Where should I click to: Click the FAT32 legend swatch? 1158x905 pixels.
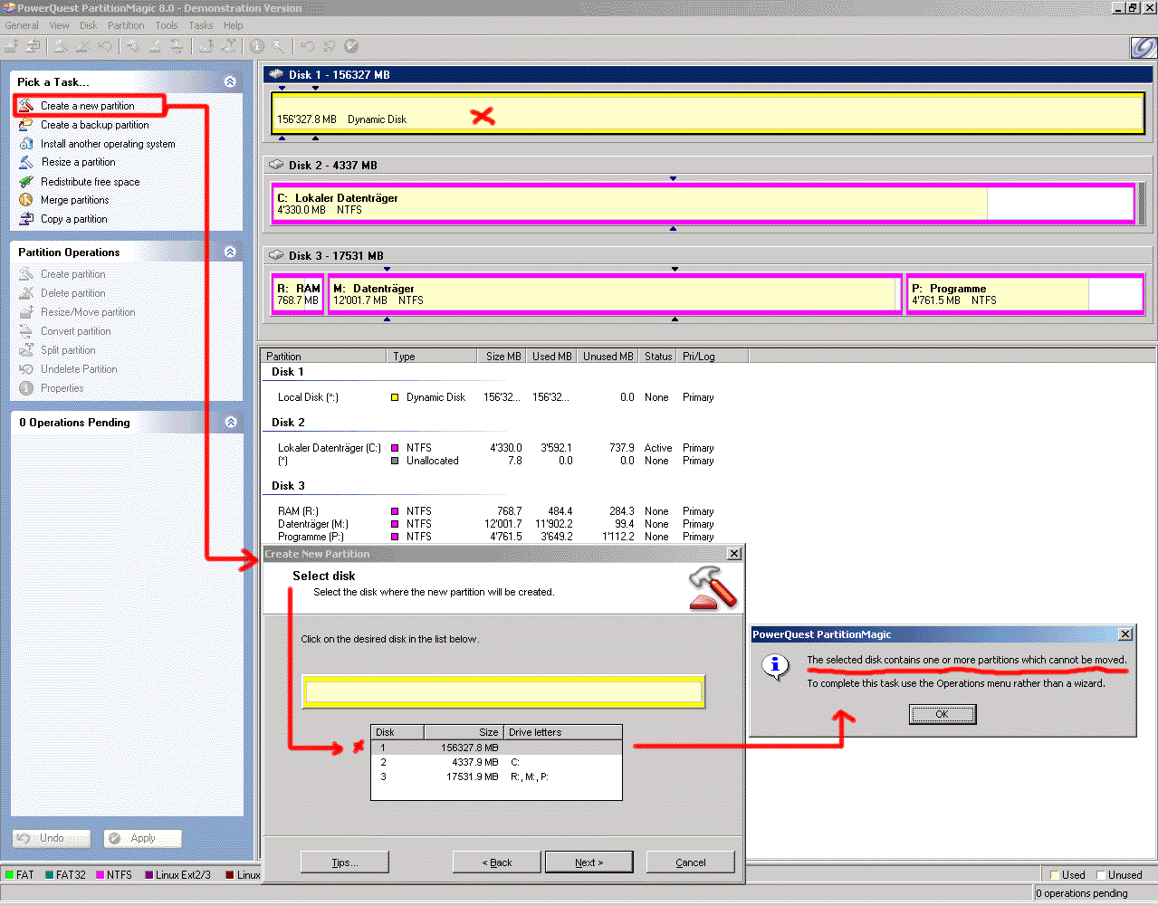(49, 875)
